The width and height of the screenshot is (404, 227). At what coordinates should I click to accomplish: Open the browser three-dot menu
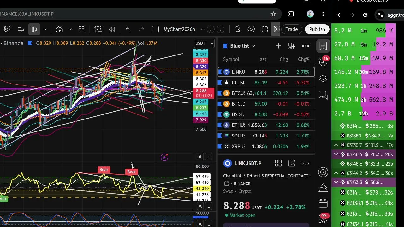323,14
